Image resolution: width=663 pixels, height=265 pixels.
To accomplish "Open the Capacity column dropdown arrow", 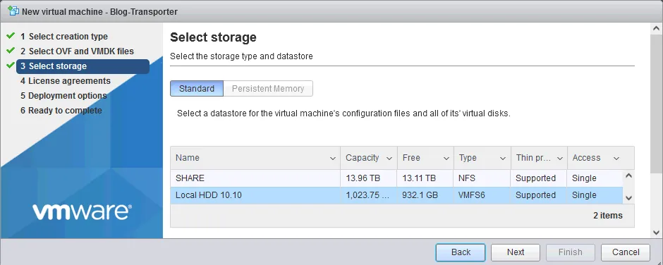I will (x=389, y=159).
